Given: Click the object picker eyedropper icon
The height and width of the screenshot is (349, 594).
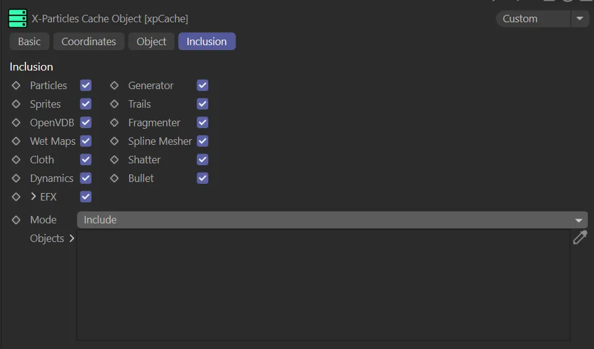Looking at the screenshot, I should (580, 238).
